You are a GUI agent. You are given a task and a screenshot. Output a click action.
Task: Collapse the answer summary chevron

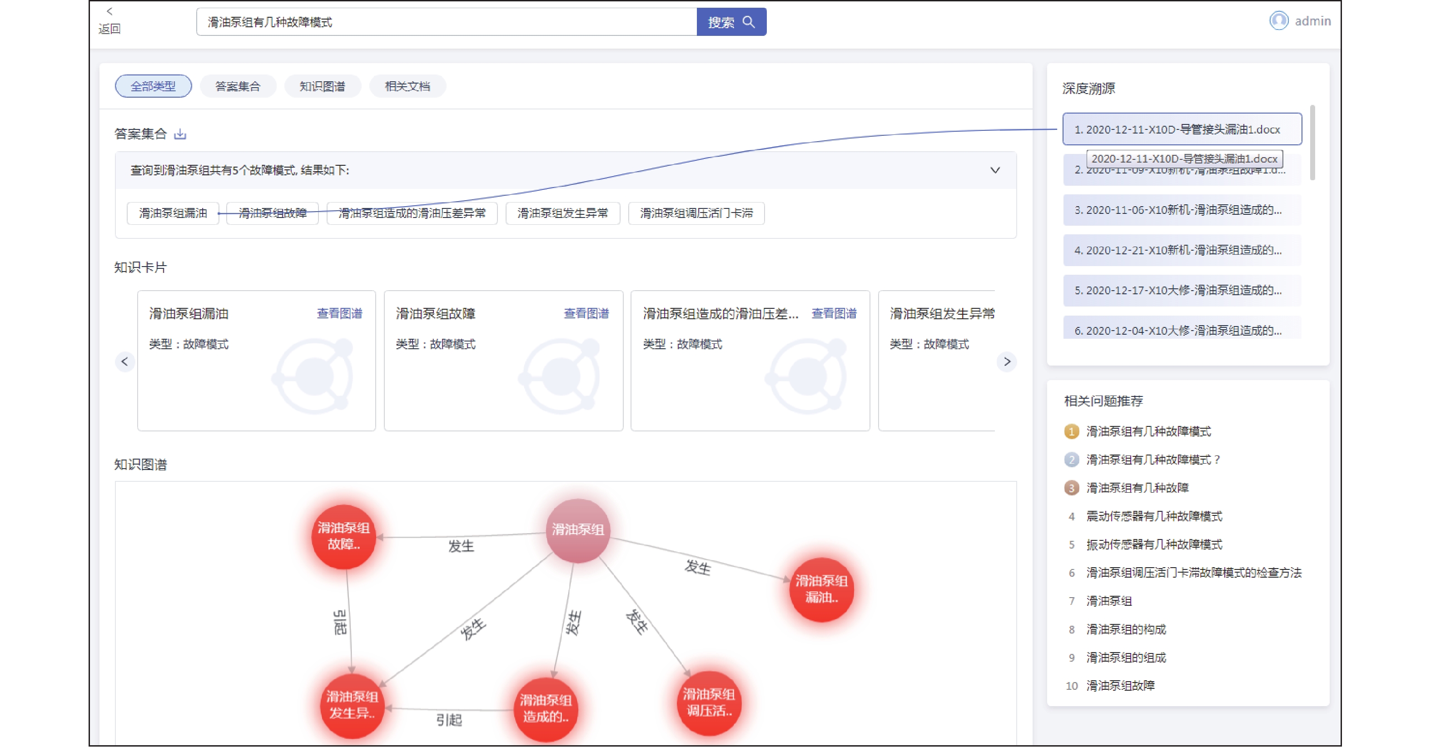coord(995,170)
